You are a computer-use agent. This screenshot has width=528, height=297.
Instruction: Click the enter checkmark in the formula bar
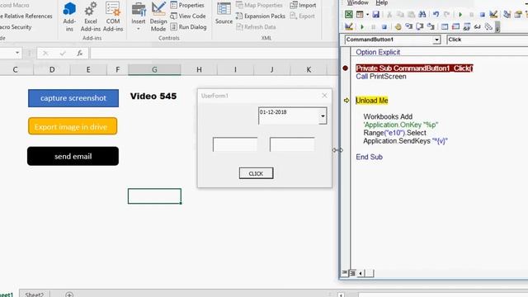[x=63, y=53]
